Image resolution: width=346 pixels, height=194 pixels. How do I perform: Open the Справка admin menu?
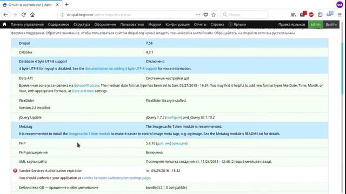(217, 24)
